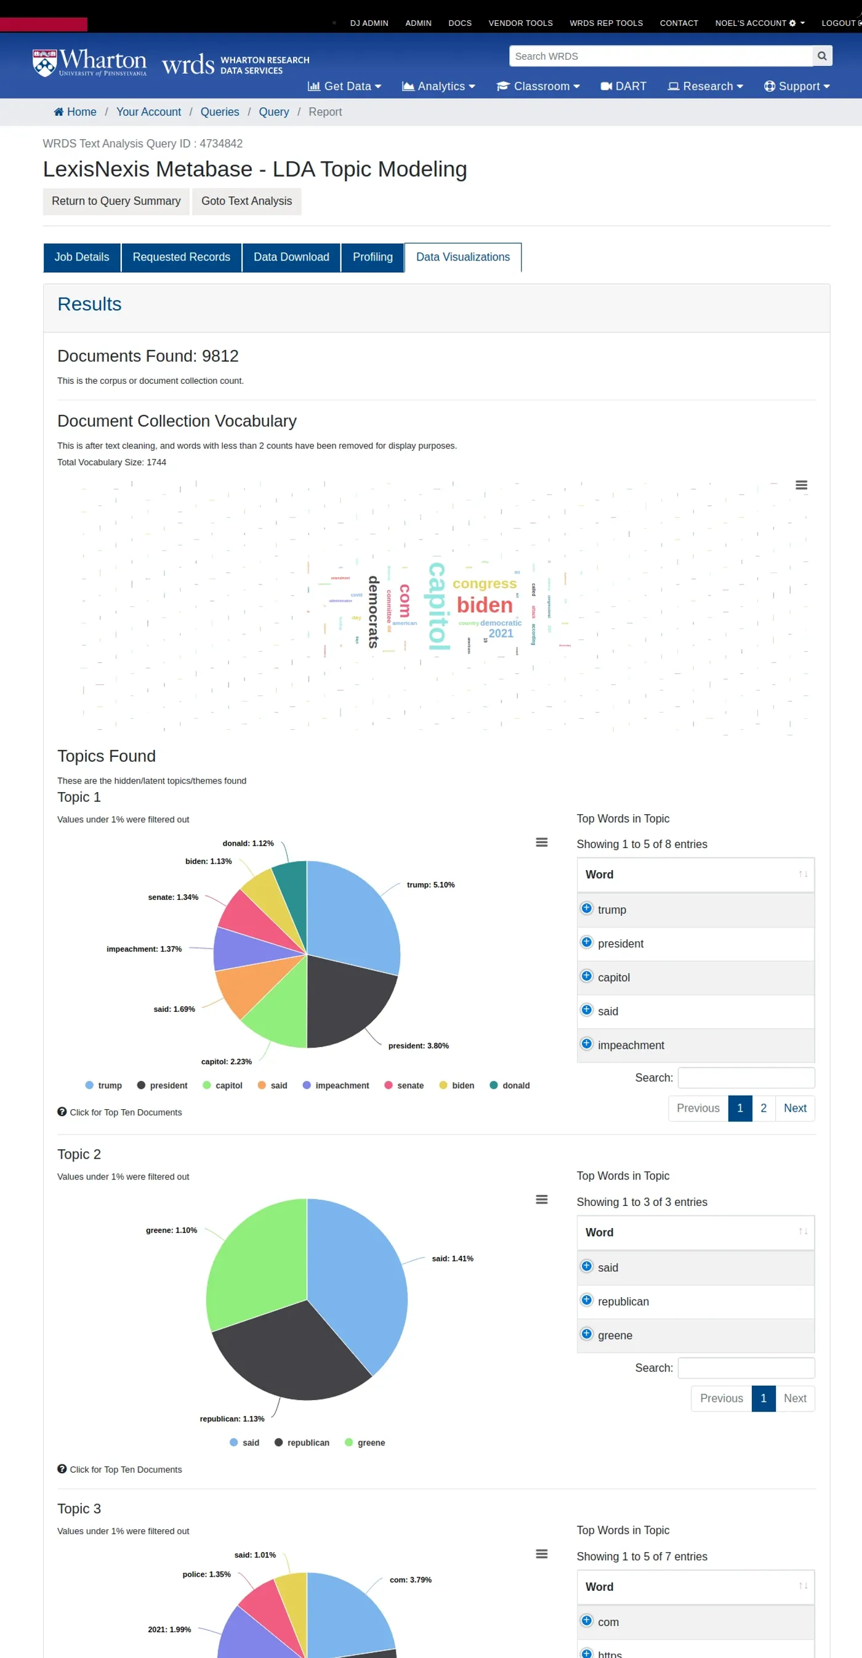Image resolution: width=862 pixels, height=1658 pixels.
Task: Open the Get Data dropdown menu
Action: pyautogui.click(x=345, y=86)
